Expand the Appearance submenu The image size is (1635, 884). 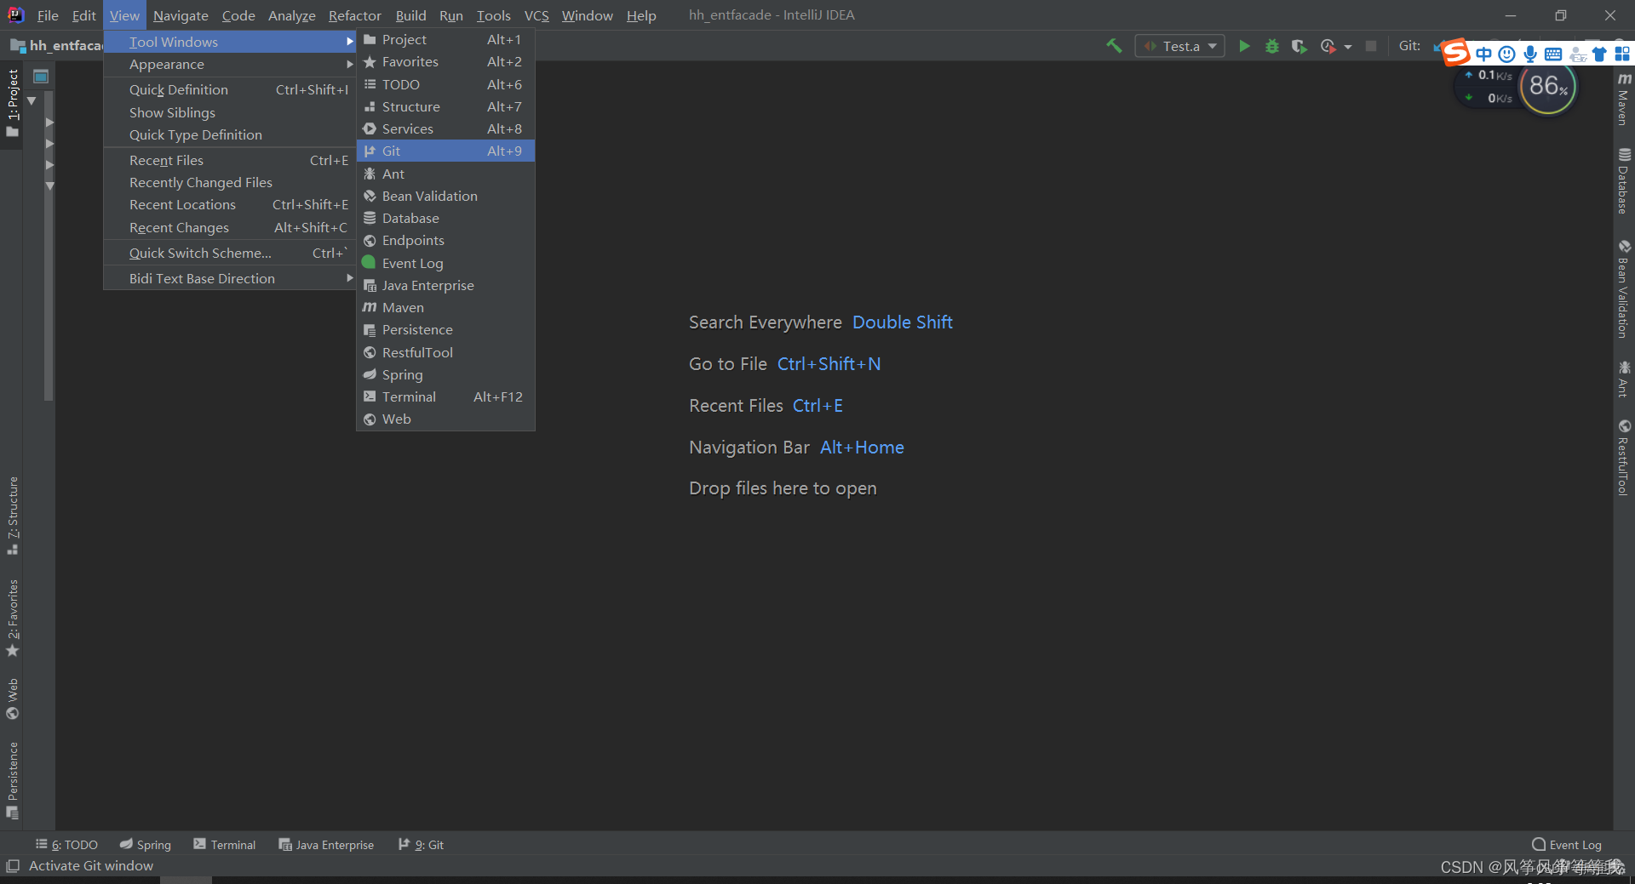(230, 64)
